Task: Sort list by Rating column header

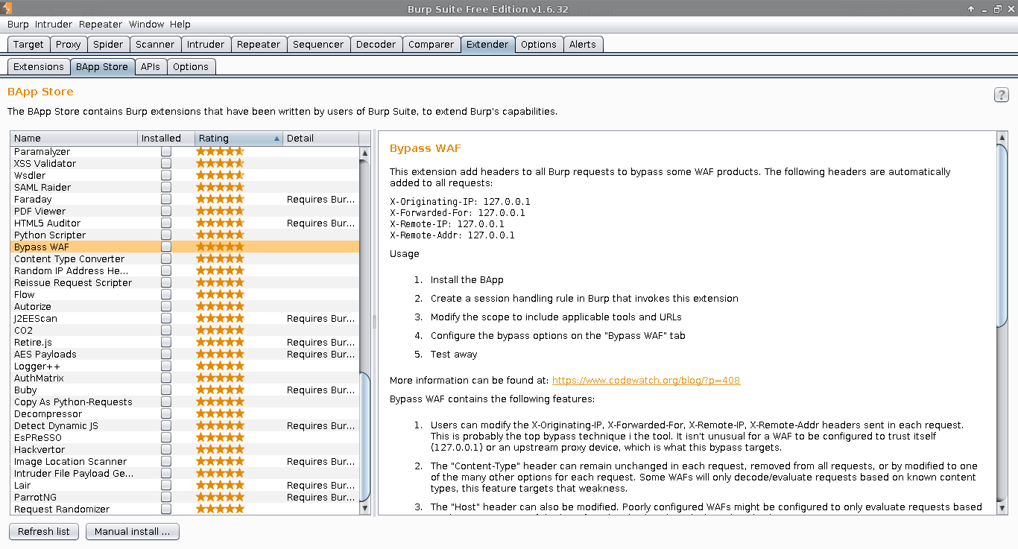Action: 239,139
